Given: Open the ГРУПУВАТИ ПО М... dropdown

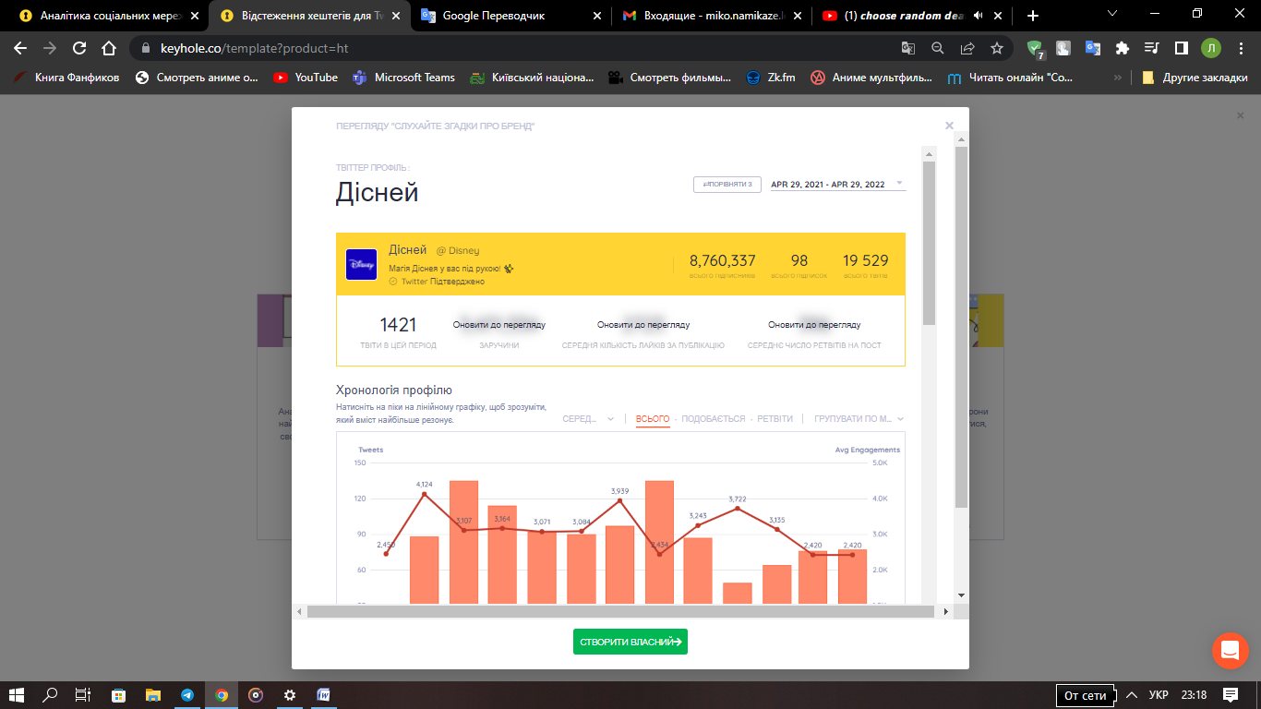Looking at the screenshot, I should click(x=859, y=419).
